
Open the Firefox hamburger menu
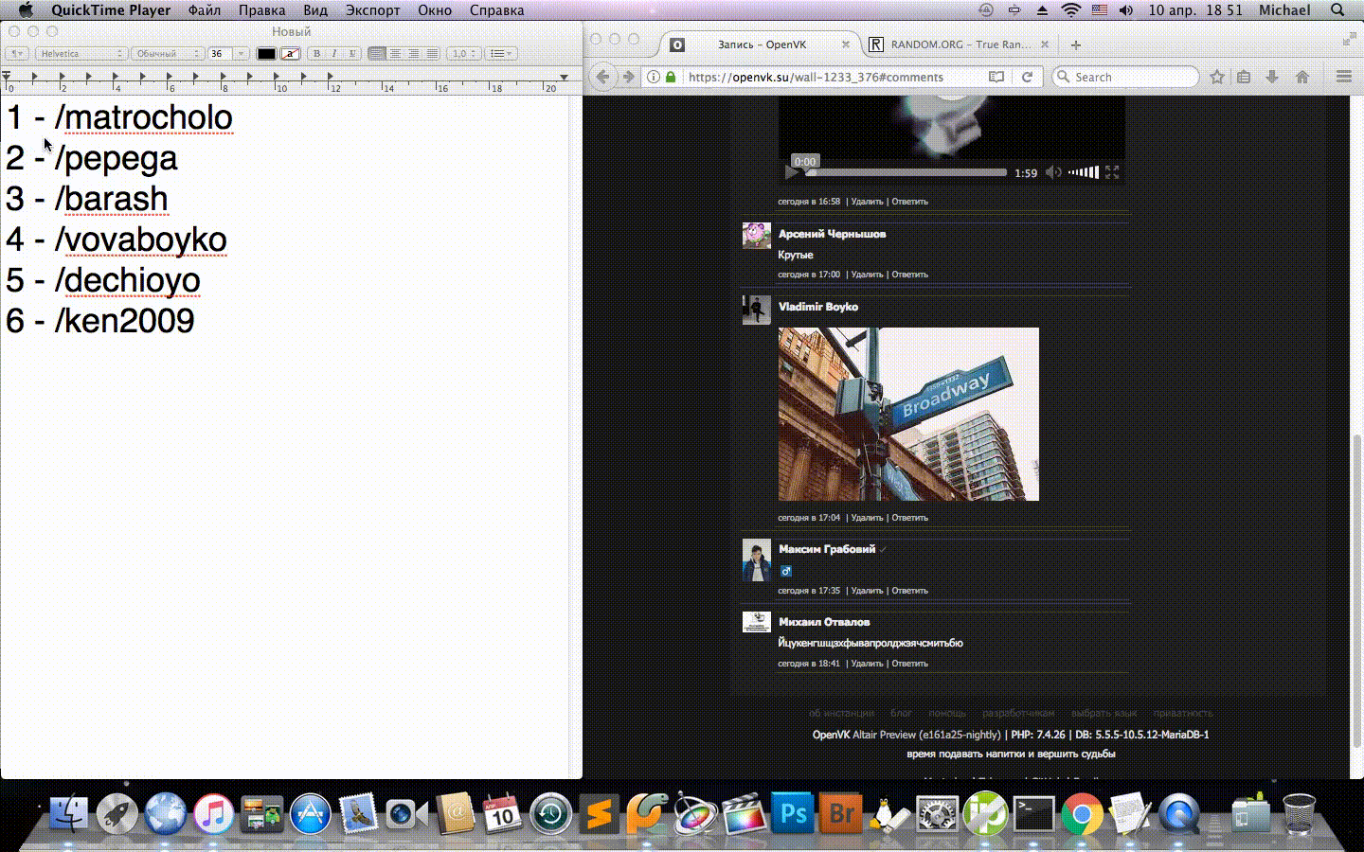(x=1344, y=77)
